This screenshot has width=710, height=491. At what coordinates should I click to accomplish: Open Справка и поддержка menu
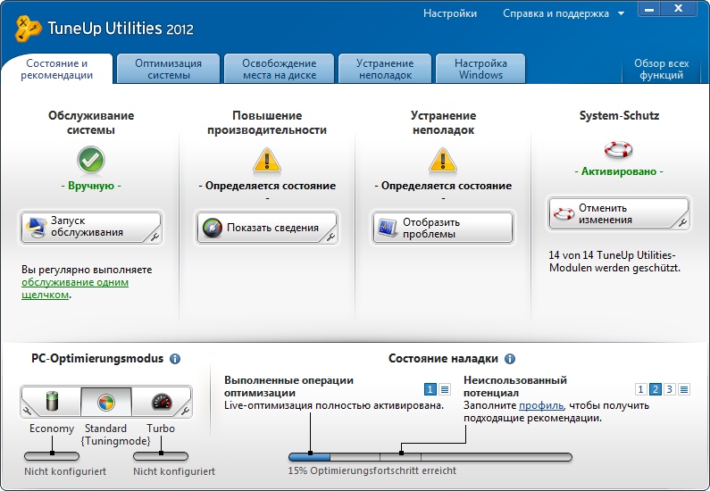555,13
